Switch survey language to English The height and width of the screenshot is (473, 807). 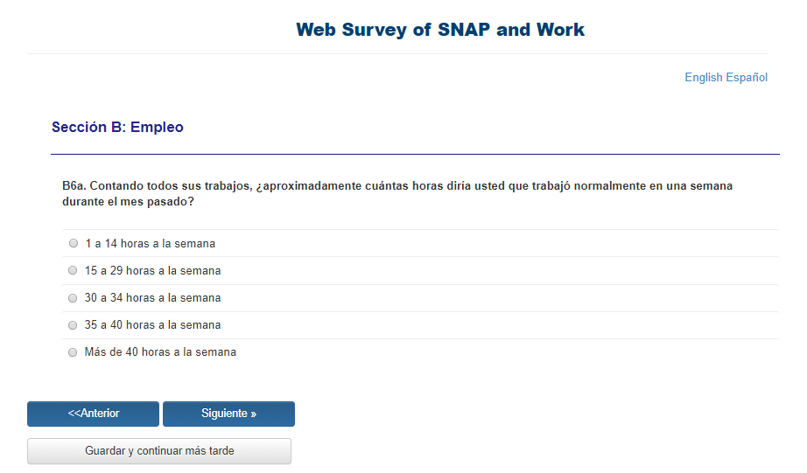point(703,78)
